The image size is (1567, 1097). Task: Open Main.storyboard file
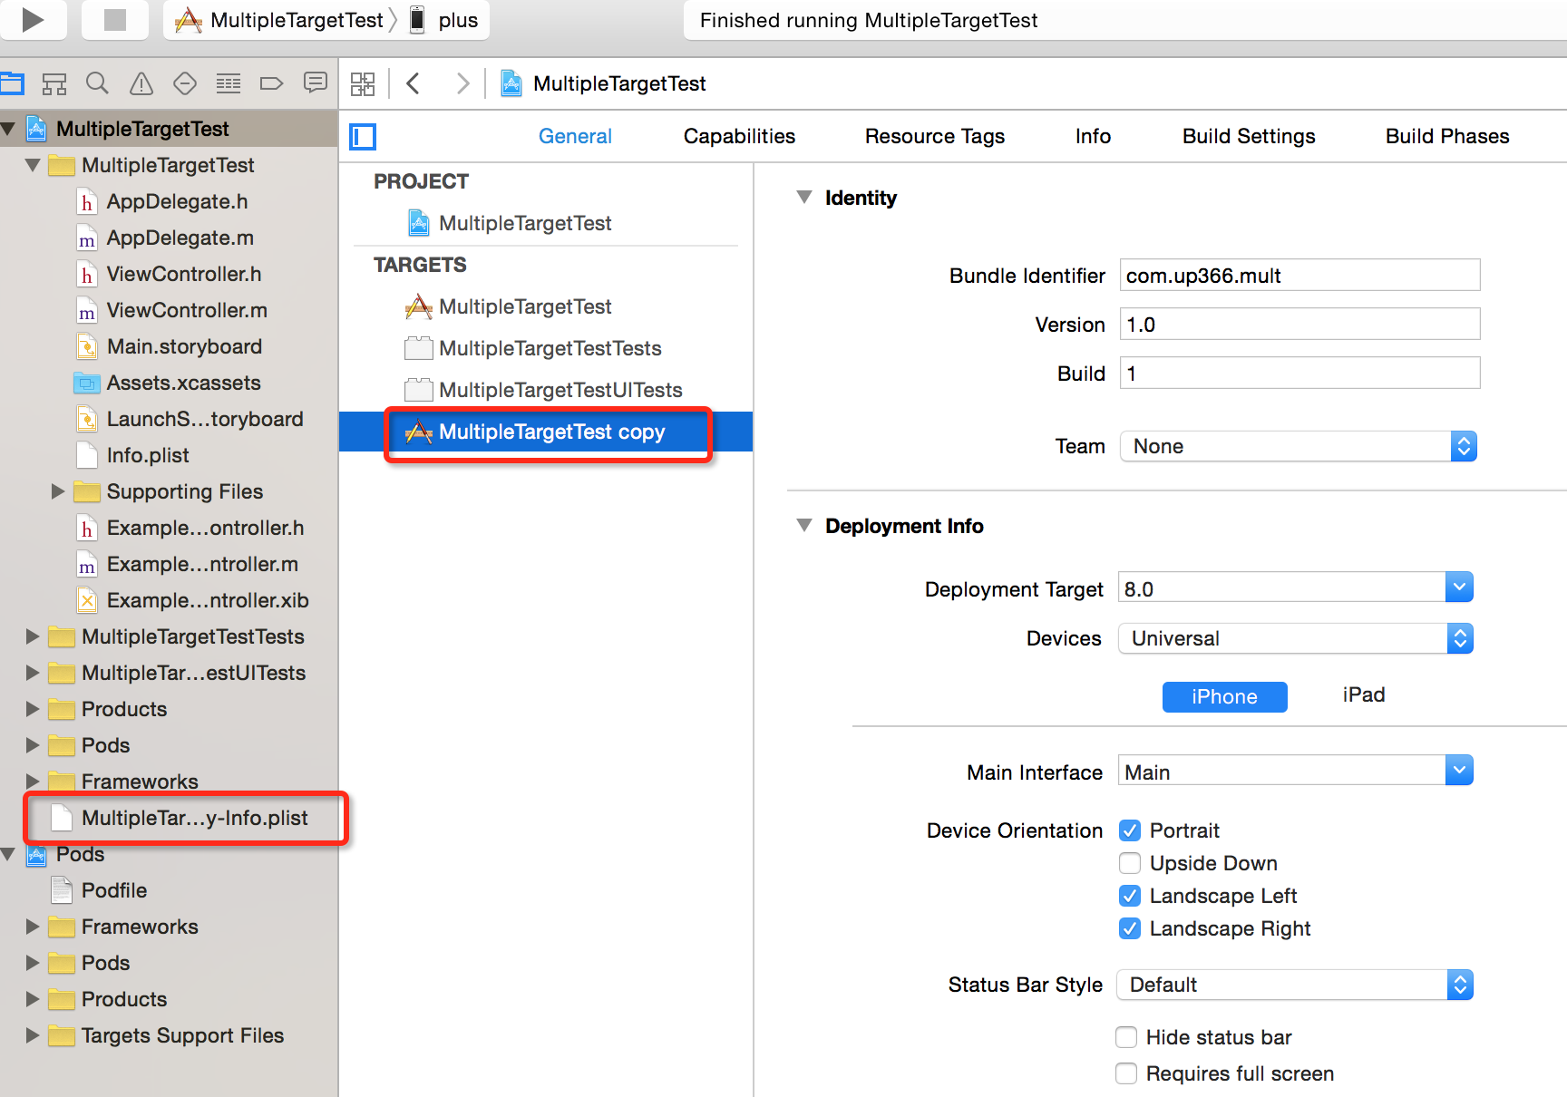184,346
